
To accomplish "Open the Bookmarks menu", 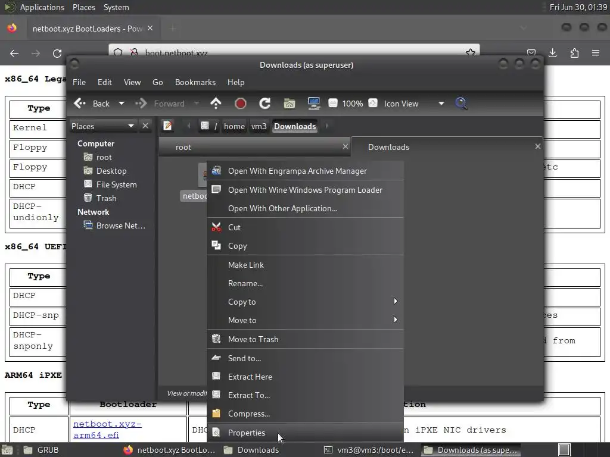I will click(x=195, y=82).
